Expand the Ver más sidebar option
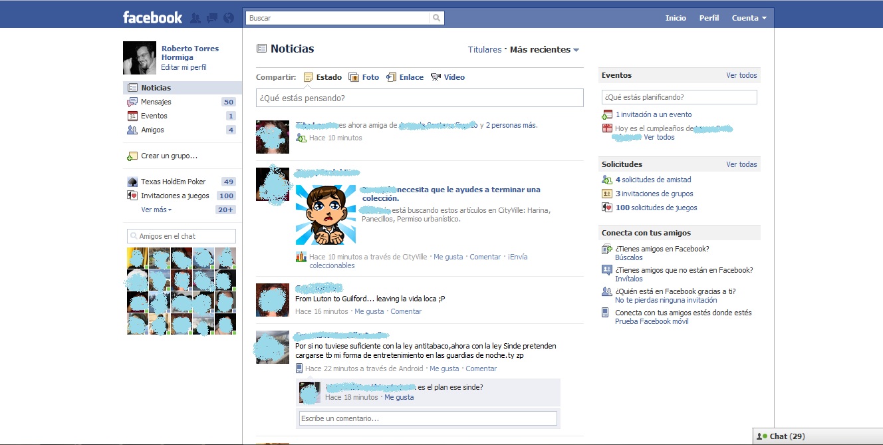 (x=155, y=210)
